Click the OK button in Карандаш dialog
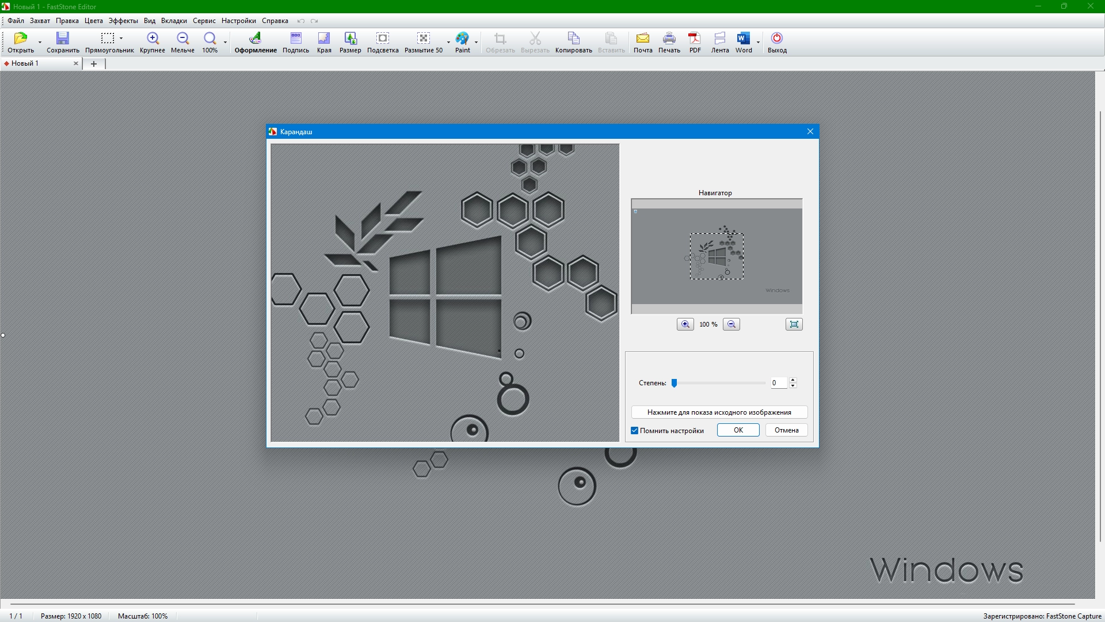This screenshot has width=1105, height=622. pyautogui.click(x=738, y=430)
